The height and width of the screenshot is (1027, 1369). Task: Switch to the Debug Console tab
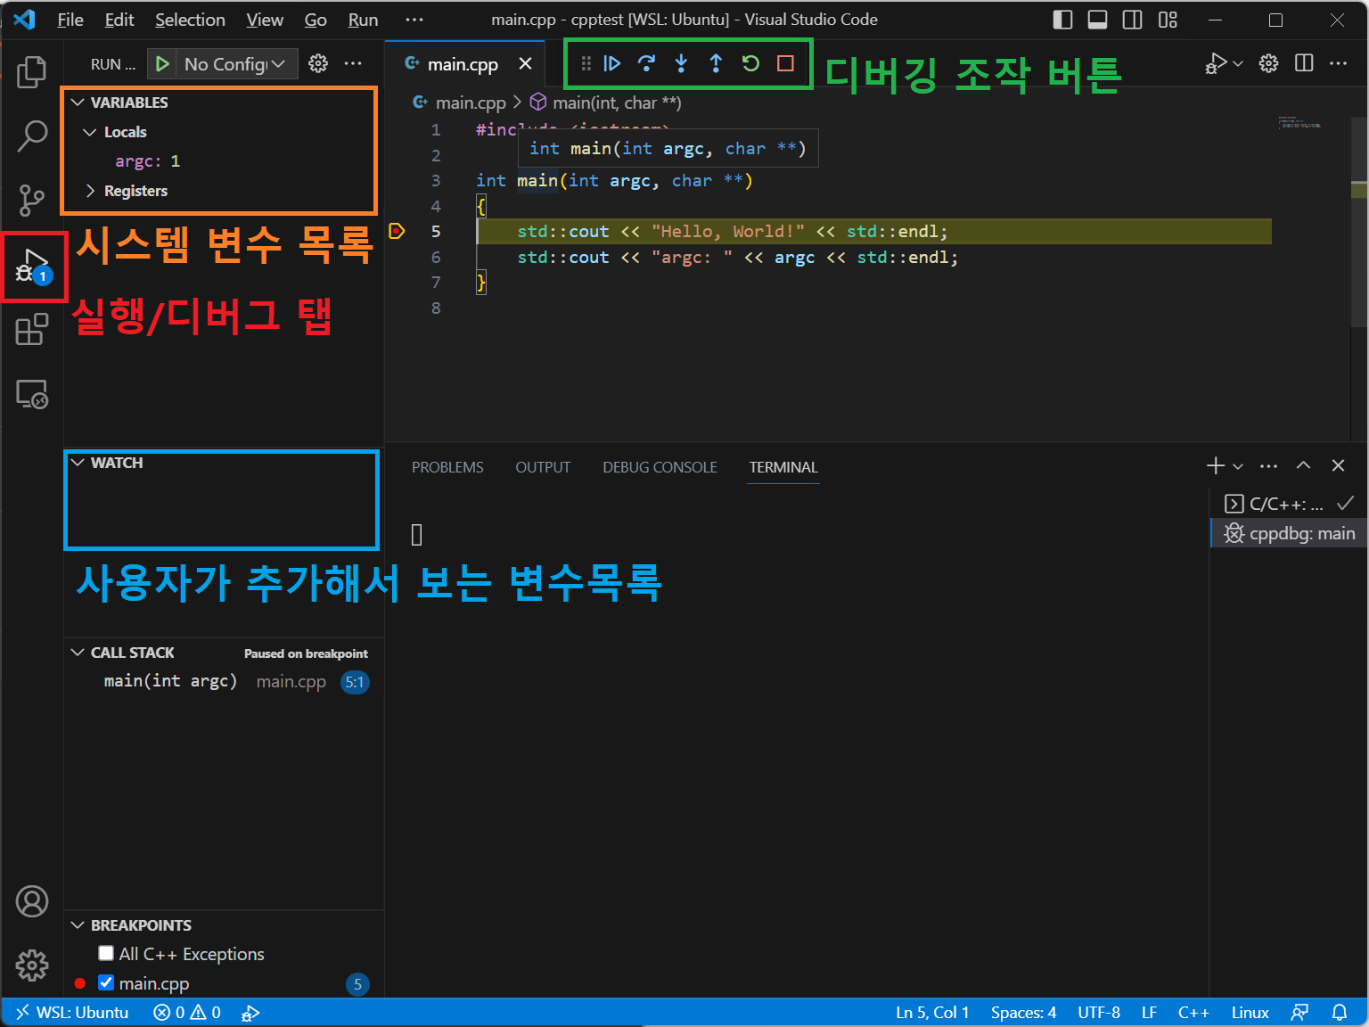(x=660, y=467)
